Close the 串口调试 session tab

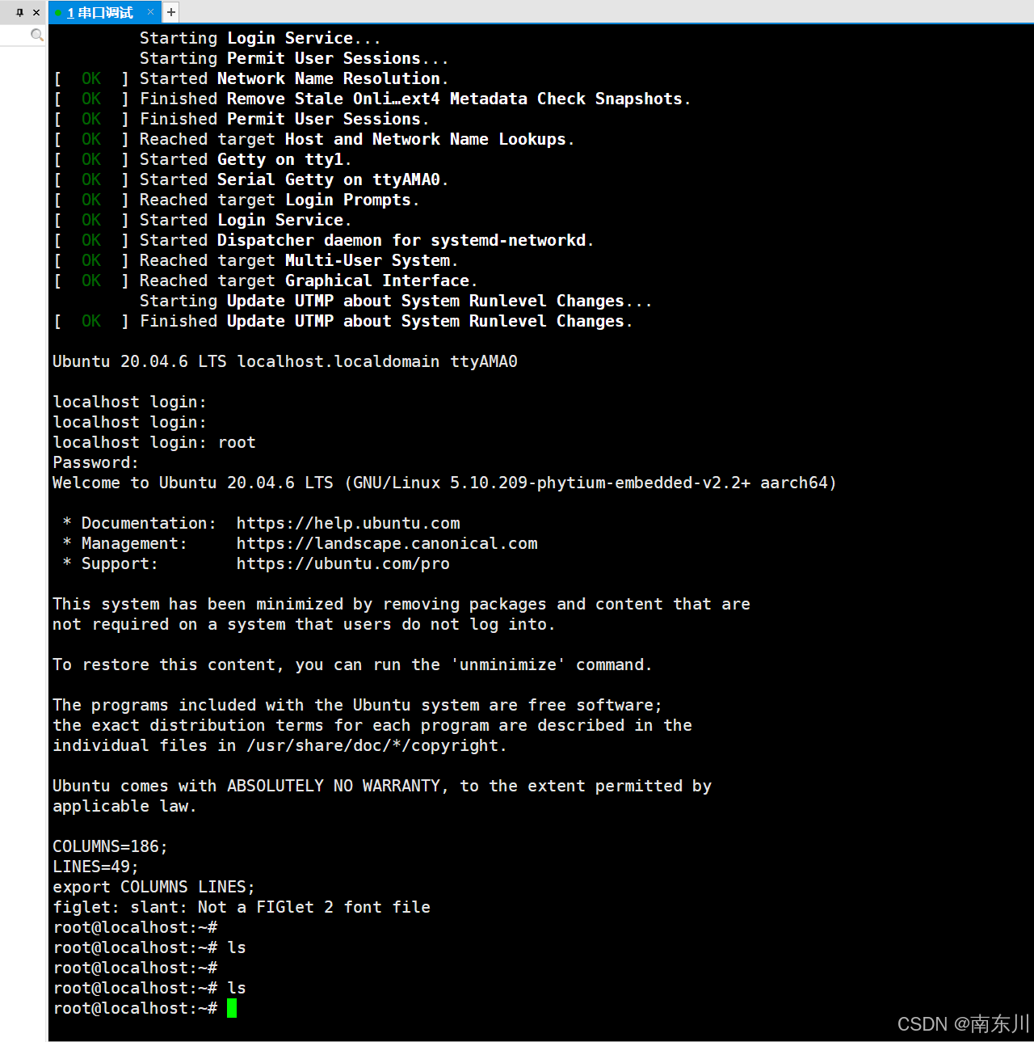coord(149,12)
